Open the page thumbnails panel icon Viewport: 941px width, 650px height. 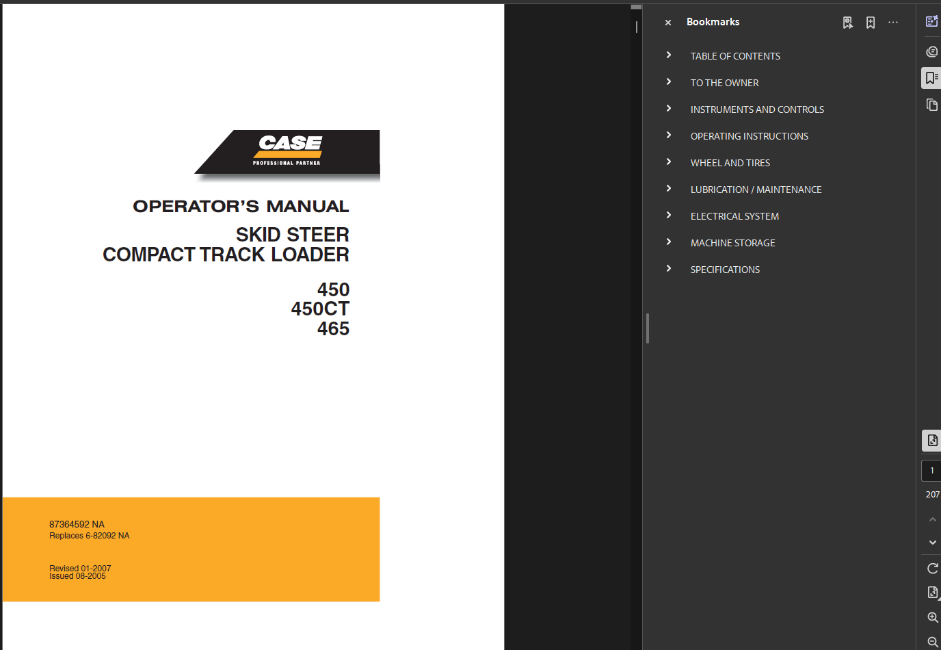(931, 105)
